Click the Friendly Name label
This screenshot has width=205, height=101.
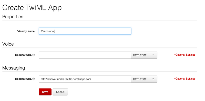click(26, 31)
